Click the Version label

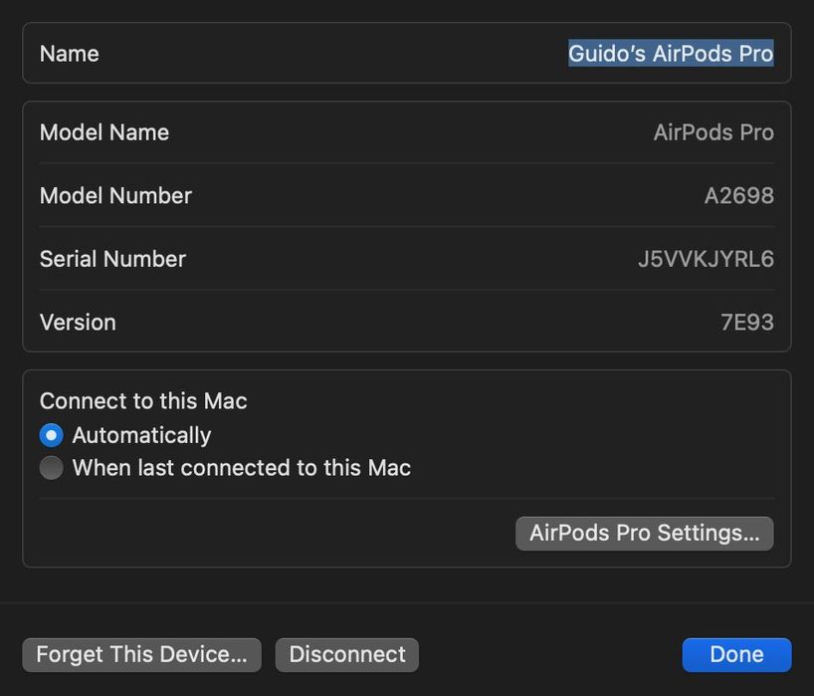pyautogui.click(x=78, y=323)
